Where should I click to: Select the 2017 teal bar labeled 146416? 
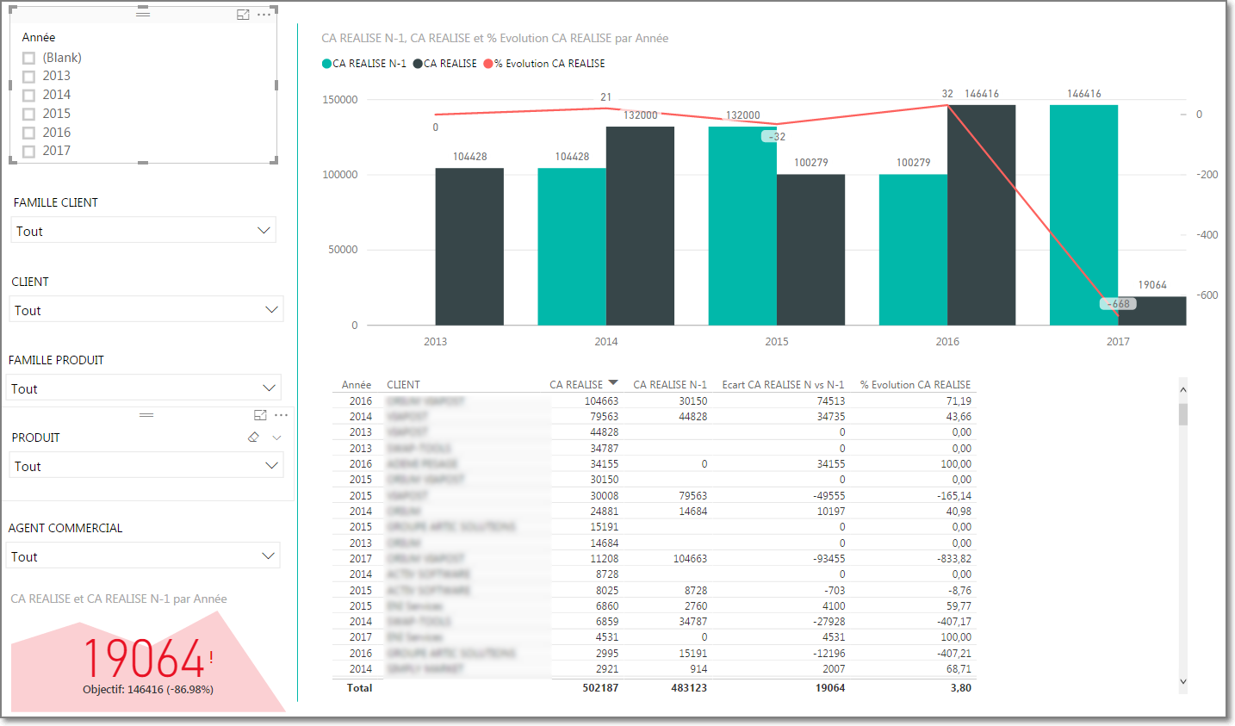click(1083, 215)
